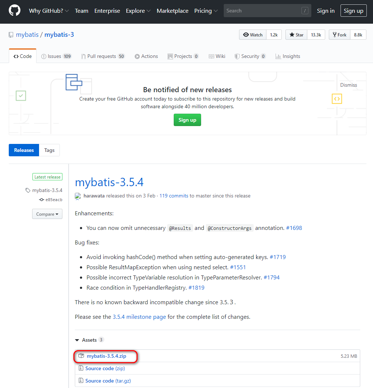The width and height of the screenshot is (373, 388).
Task: Open issue #1551 link
Action: [238, 267]
